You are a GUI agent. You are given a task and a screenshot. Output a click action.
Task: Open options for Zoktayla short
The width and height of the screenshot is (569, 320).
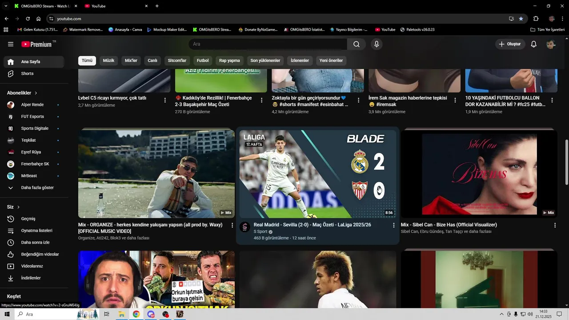[358, 100]
